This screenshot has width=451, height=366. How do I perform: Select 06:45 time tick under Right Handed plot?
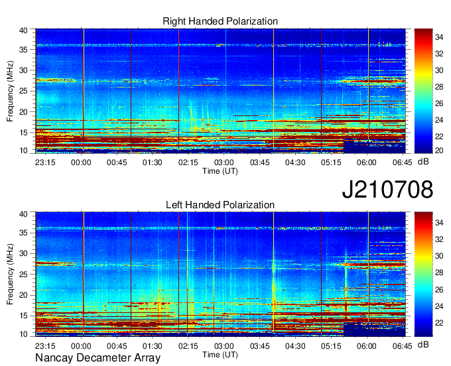(403, 162)
